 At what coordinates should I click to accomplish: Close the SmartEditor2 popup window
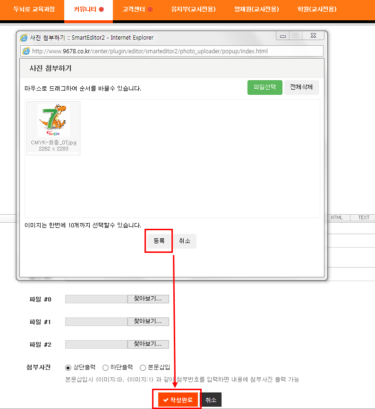[x=313, y=36]
